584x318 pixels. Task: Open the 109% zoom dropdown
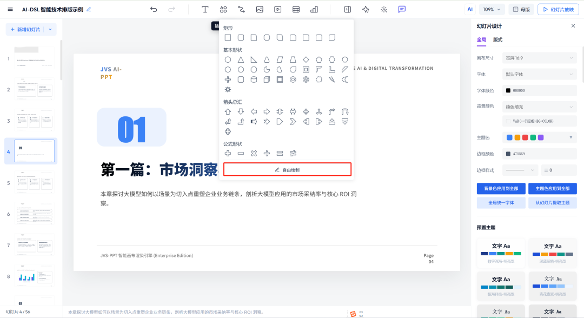pyautogui.click(x=492, y=9)
